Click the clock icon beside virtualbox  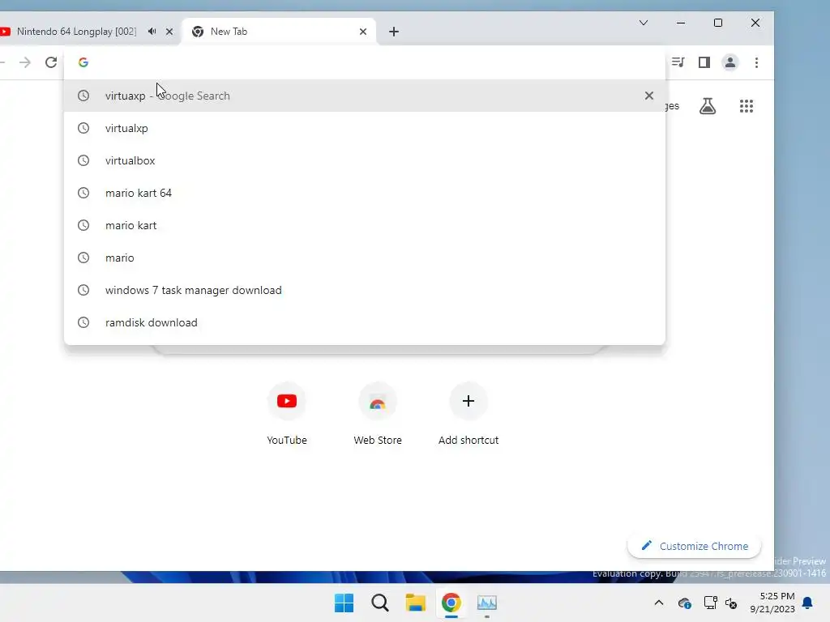[x=83, y=160]
